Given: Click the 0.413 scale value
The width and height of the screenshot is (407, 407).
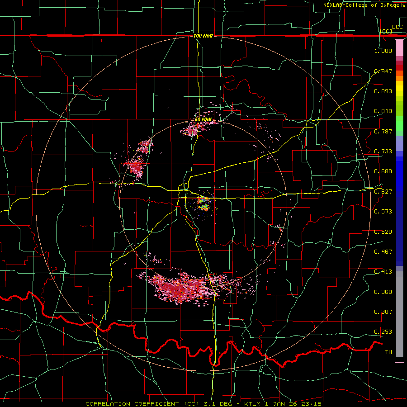Looking at the screenshot, I should (x=383, y=272).
